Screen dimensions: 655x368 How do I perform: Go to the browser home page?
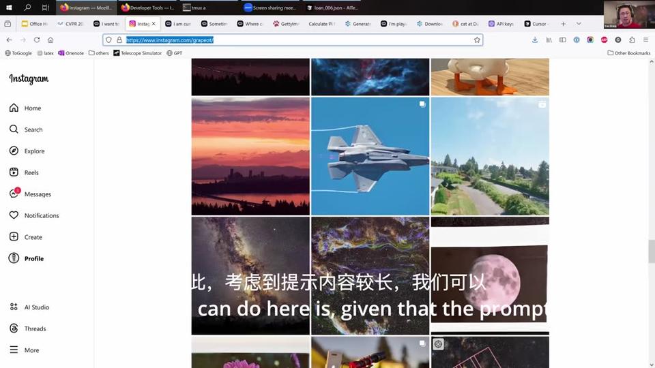(x=50, y=40)
